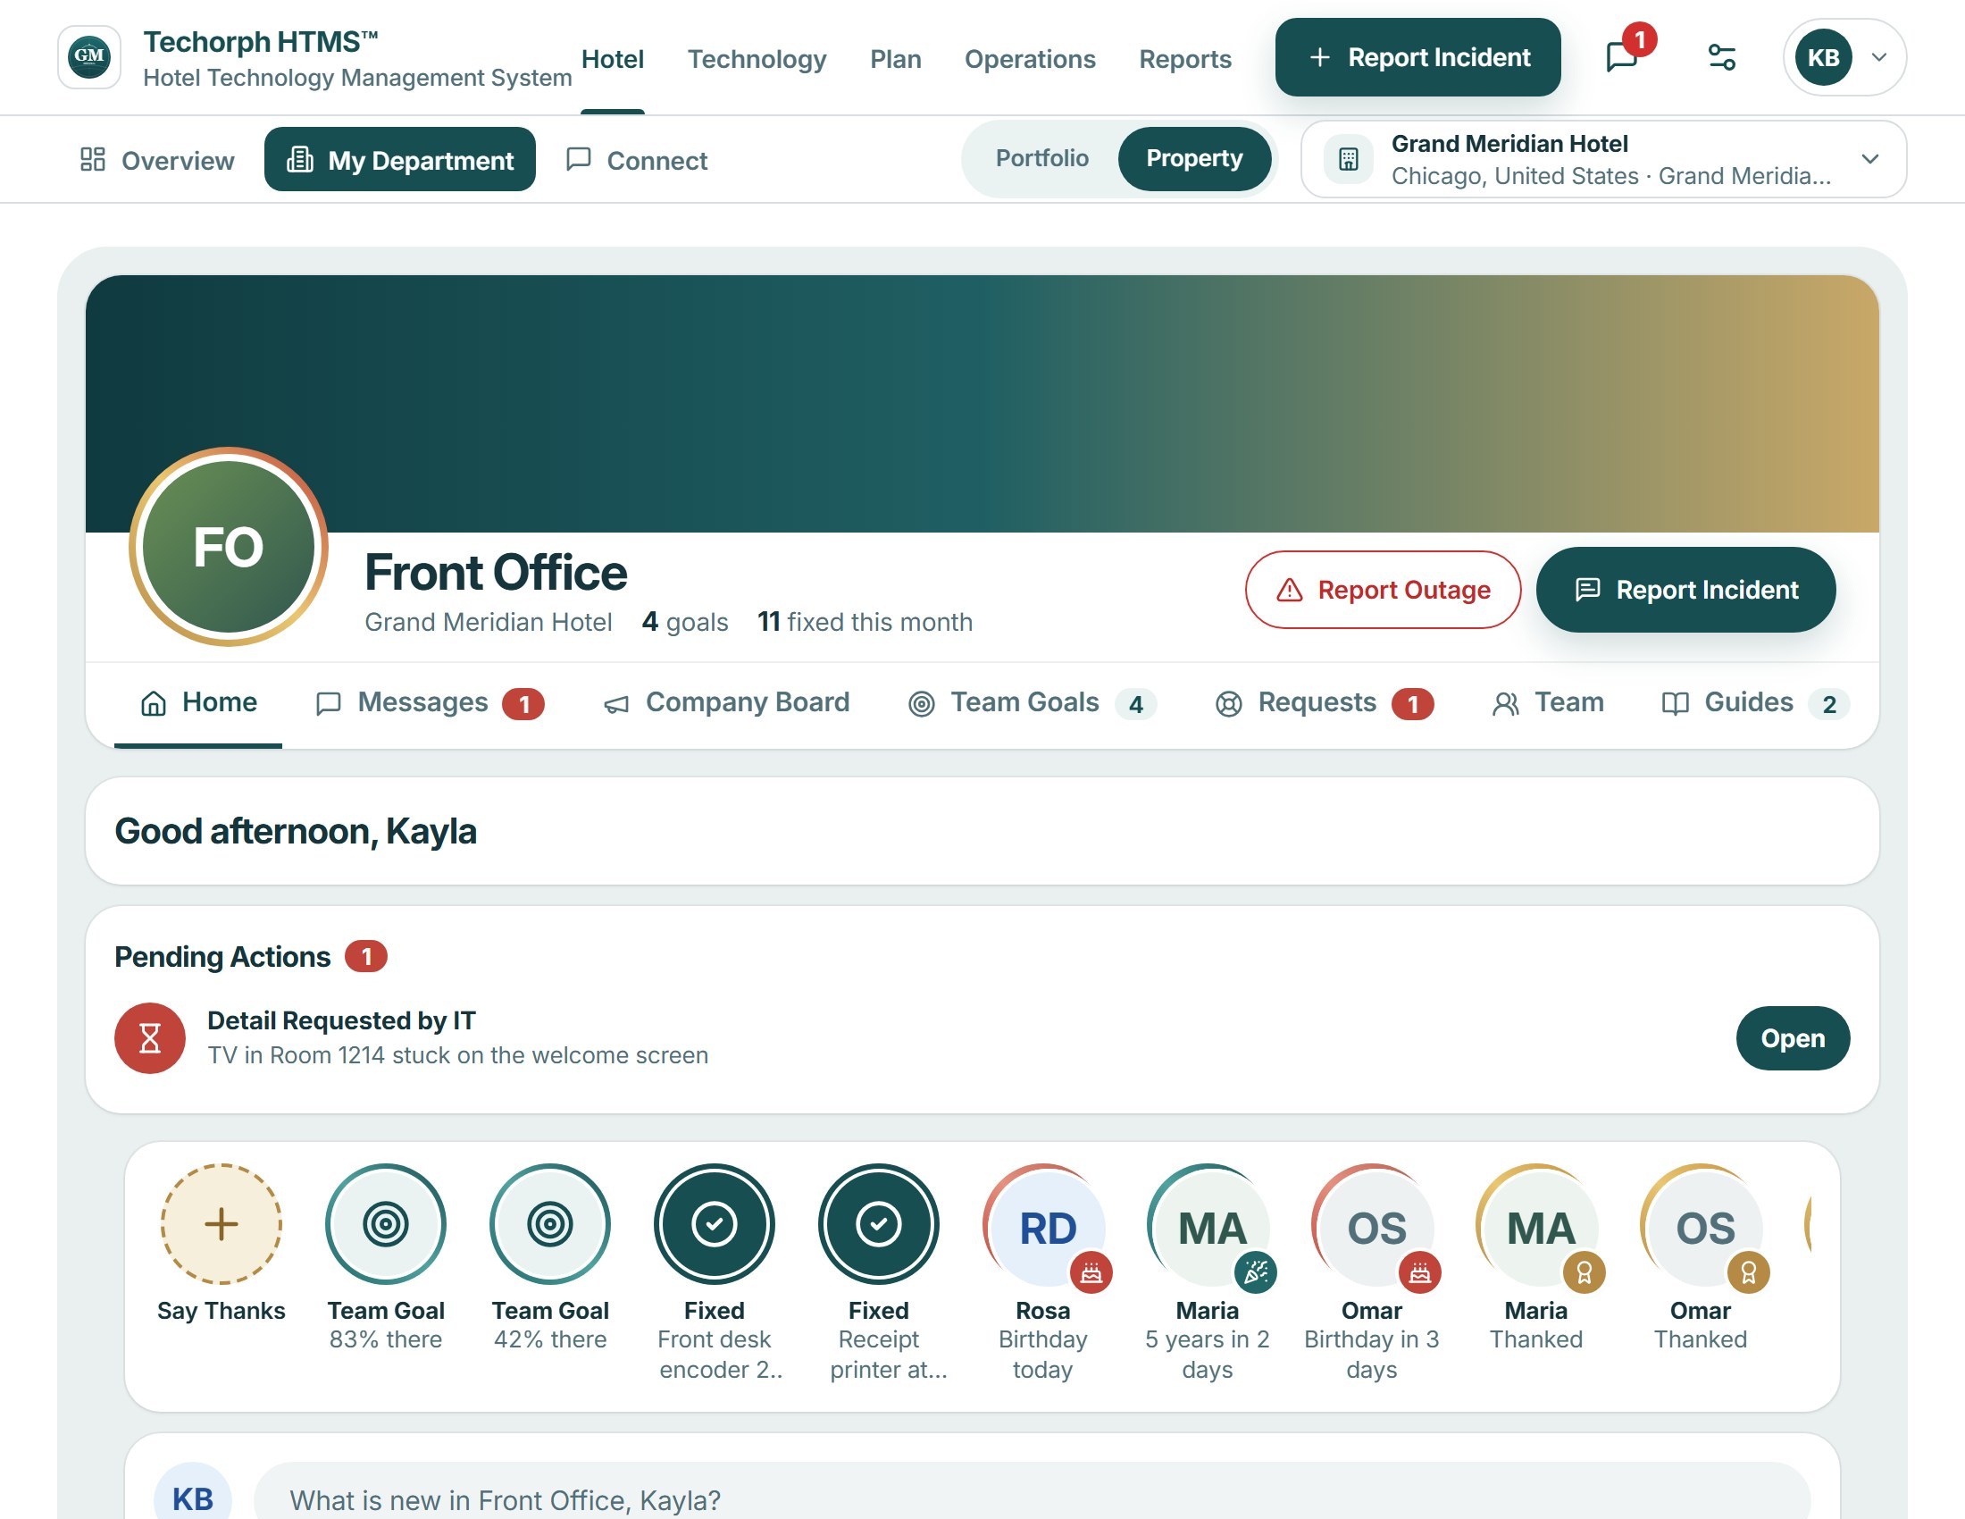Open Rosa's birthday today avatar
1965x1519 pixels.
1043,1224
